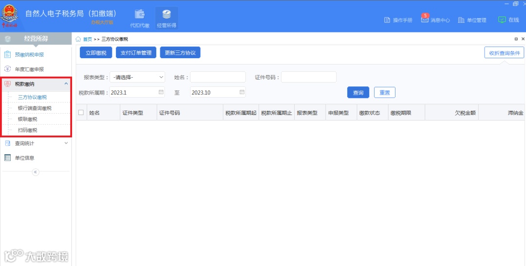Click 更新三方协议 button
Image resolution: width=526 pixels, height=266 pixels.
[180, 52]
